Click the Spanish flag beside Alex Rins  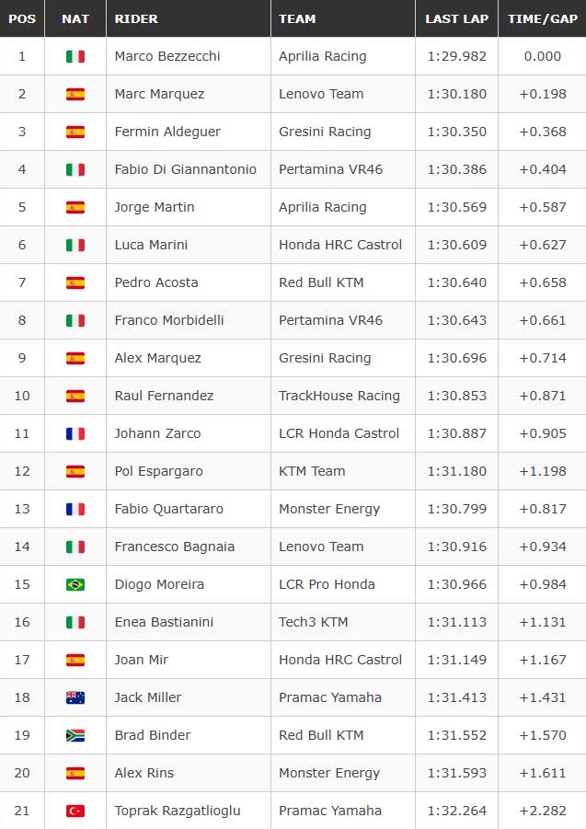click(75, 773)
